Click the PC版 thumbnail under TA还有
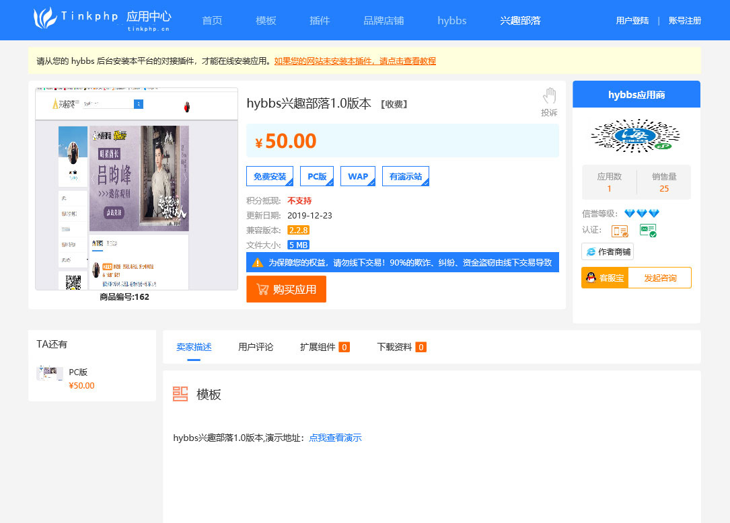This screenshot has height=523, width=730. (50, 373)
